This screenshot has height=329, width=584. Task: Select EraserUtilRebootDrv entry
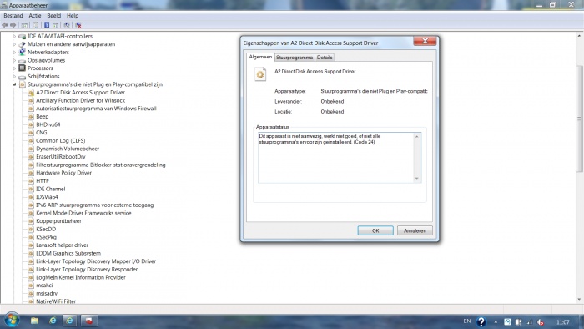61,157
